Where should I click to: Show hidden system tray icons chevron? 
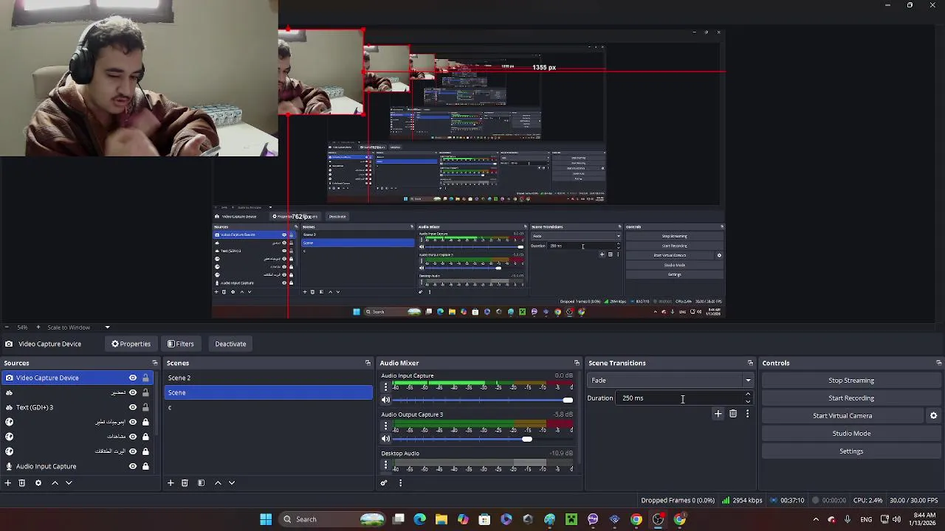(x=815, y=519)
